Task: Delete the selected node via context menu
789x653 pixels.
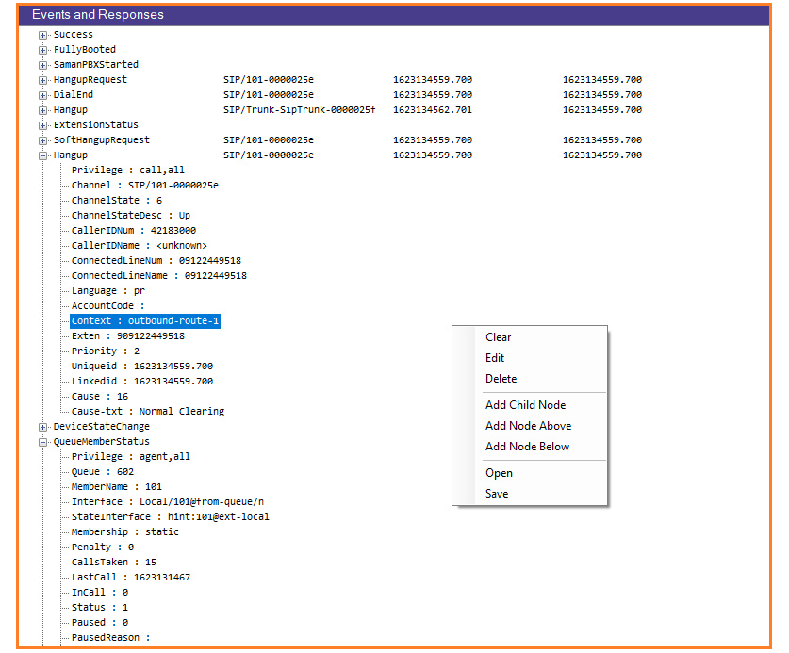Action: (x=501, y=379)
